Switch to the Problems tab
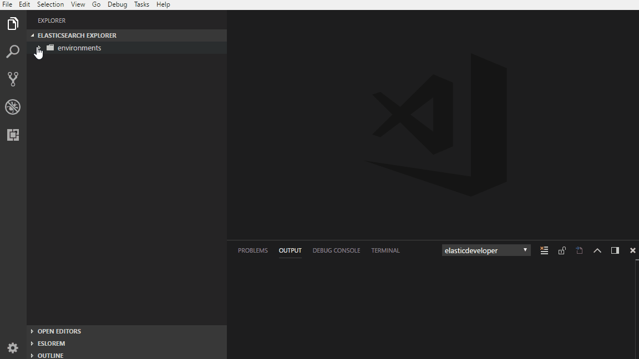Screen dimensions: 639x359 click(253, 250)
